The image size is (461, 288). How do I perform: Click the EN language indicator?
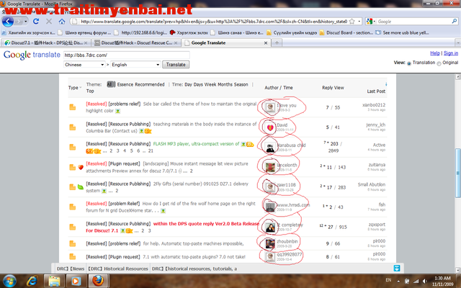pyautogui.click(x=388, y=280)
